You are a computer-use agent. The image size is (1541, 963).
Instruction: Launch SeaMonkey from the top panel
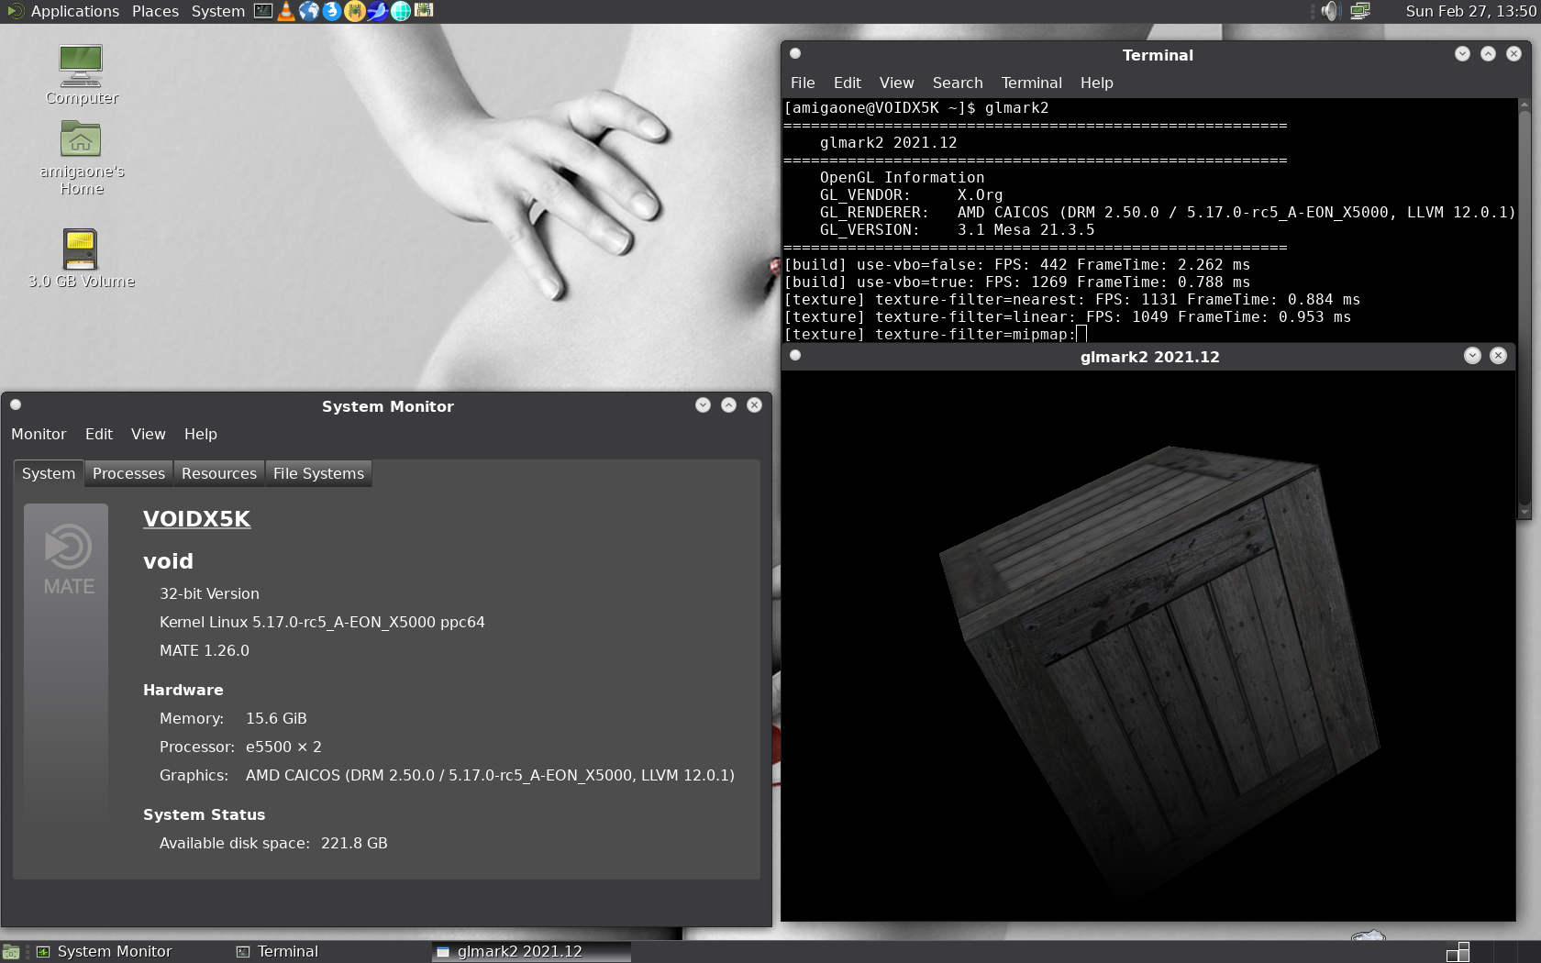click(x=377, y=11)
